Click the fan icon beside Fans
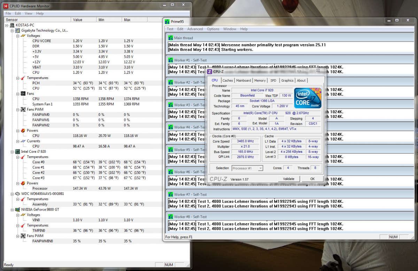 [23, 94]
